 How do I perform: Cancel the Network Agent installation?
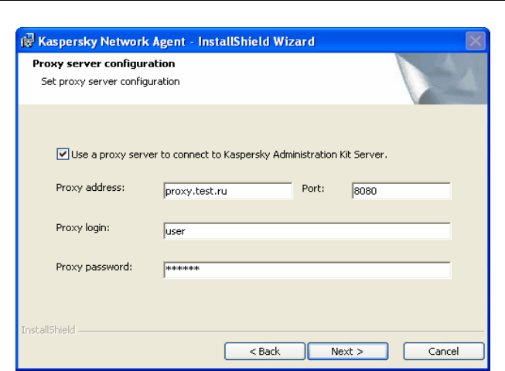pyautogui.click(x=444, y=352)
